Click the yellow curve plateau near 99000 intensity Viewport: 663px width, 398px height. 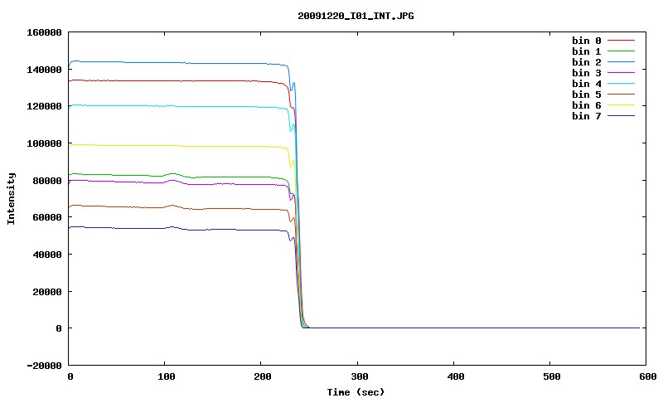(177, 145)
